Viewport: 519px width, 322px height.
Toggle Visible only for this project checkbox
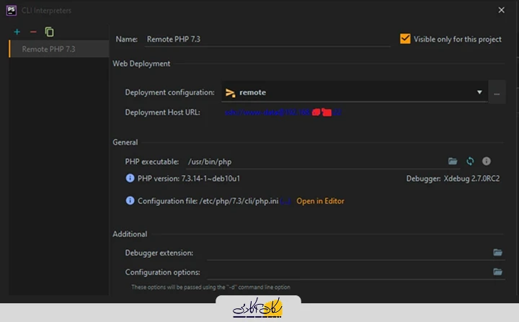coord(405,39)
